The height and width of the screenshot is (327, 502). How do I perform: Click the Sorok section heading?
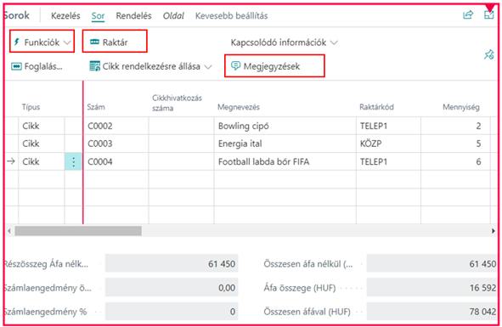click(17, 15)
